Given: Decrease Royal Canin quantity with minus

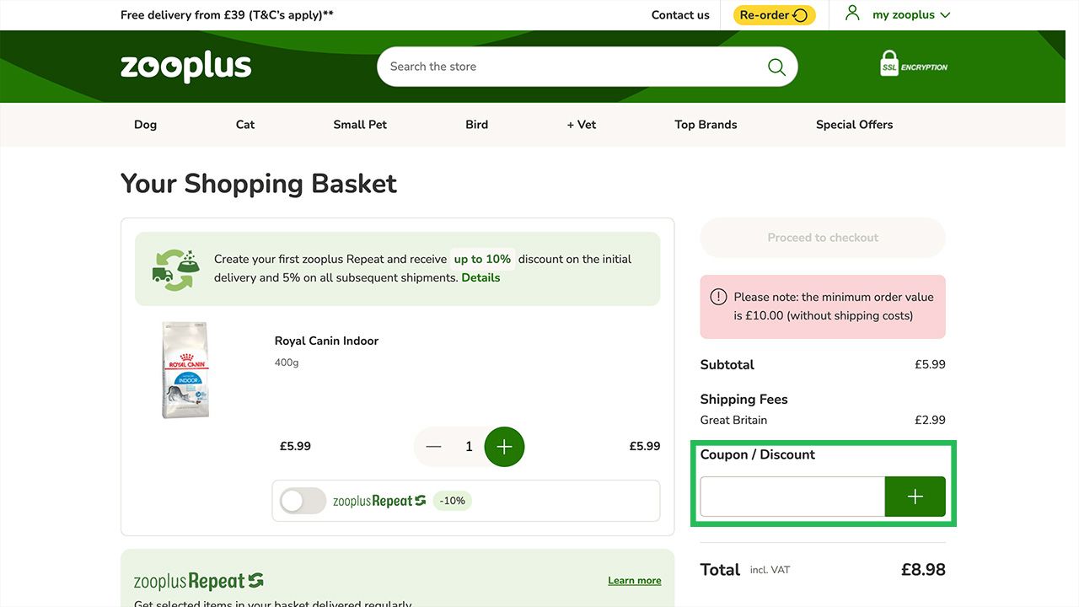Looking at the screenshot, I should tap(433, 447).
